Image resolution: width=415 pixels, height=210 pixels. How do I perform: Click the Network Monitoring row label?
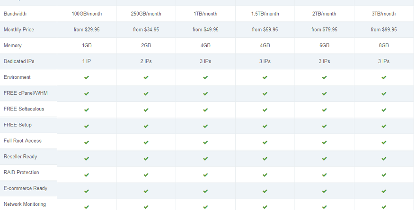click(25, 204)
